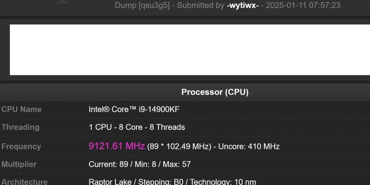Select the Intel Core i9-14900KF name text
Viewport: 370px width, 185px height.
tap(134, 109)
